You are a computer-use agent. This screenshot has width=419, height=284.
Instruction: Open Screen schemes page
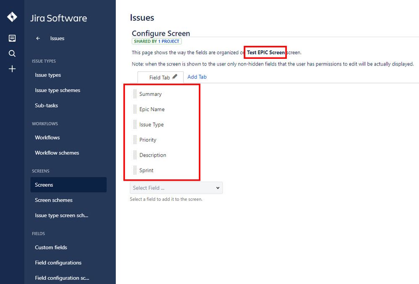[53, 200]
